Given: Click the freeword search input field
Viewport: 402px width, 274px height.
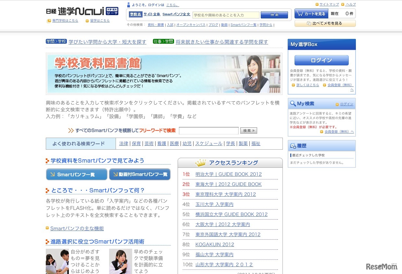Looking at the screenshot, I should coord(209,131).
